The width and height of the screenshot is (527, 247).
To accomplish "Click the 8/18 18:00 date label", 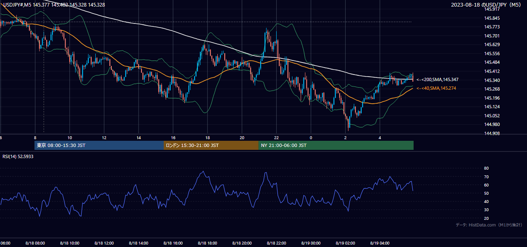I will [x=207, y=243].
